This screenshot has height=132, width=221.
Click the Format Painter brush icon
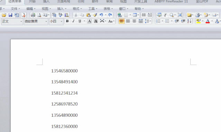95,15
